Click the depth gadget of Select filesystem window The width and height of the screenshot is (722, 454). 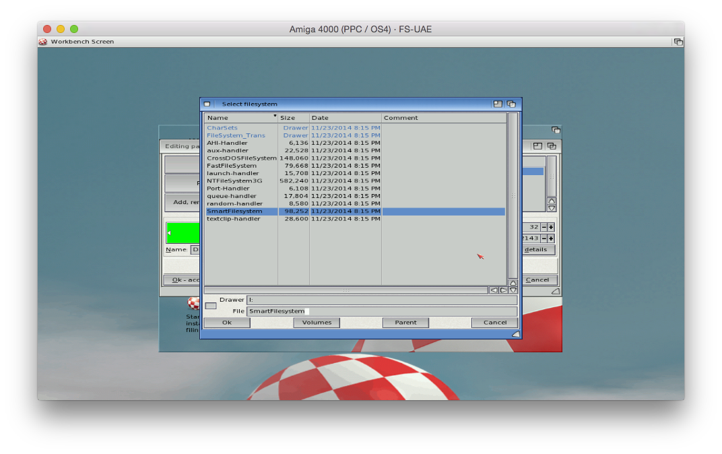point(511,104)
